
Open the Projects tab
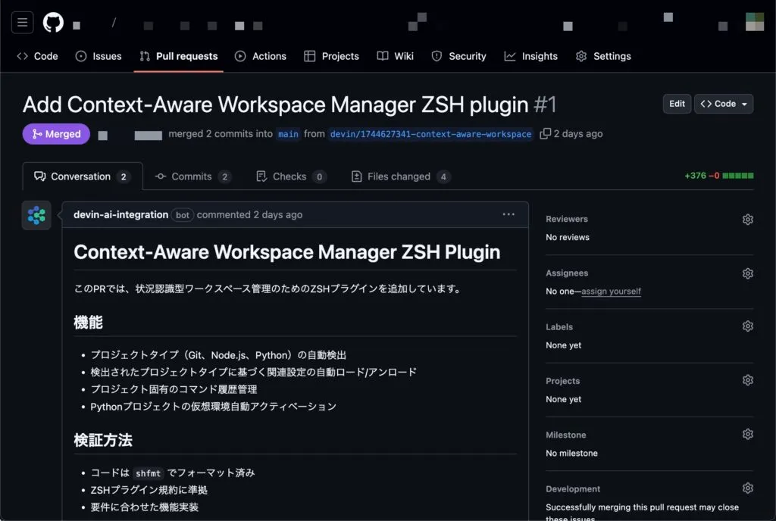click(x=331, y=56)
